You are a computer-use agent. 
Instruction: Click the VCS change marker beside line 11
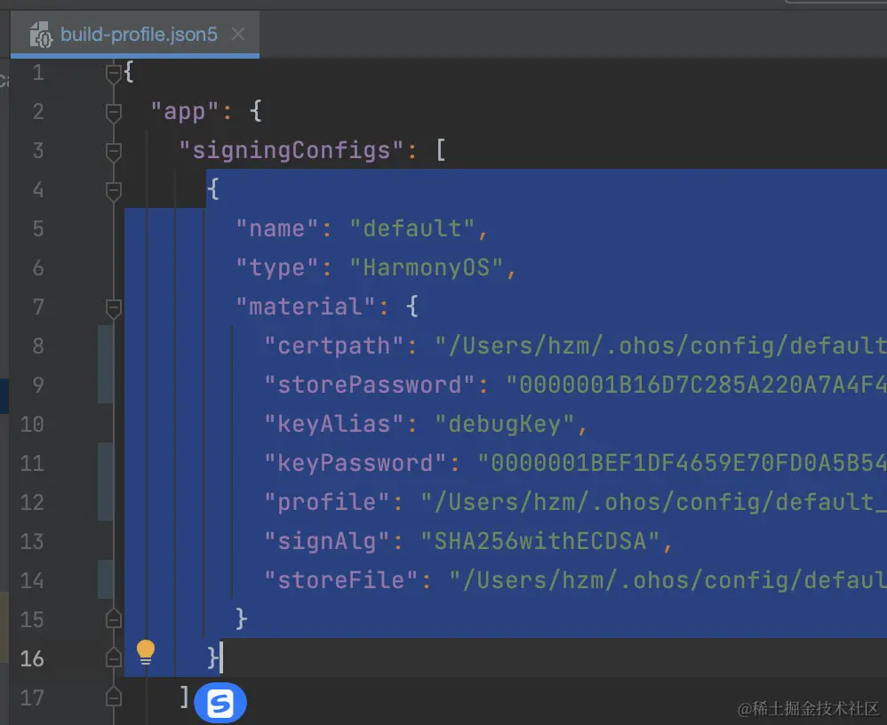105,482
